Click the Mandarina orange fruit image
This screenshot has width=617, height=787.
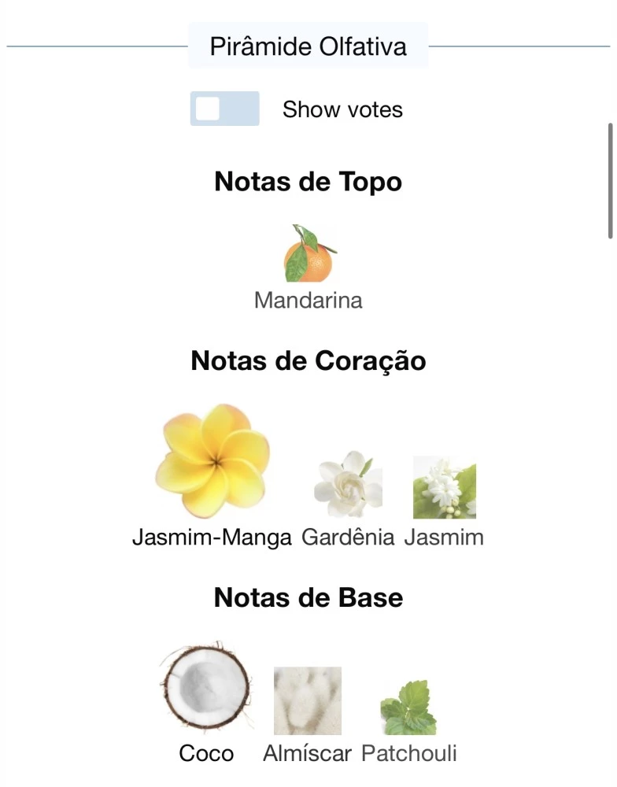coord(310,253)
